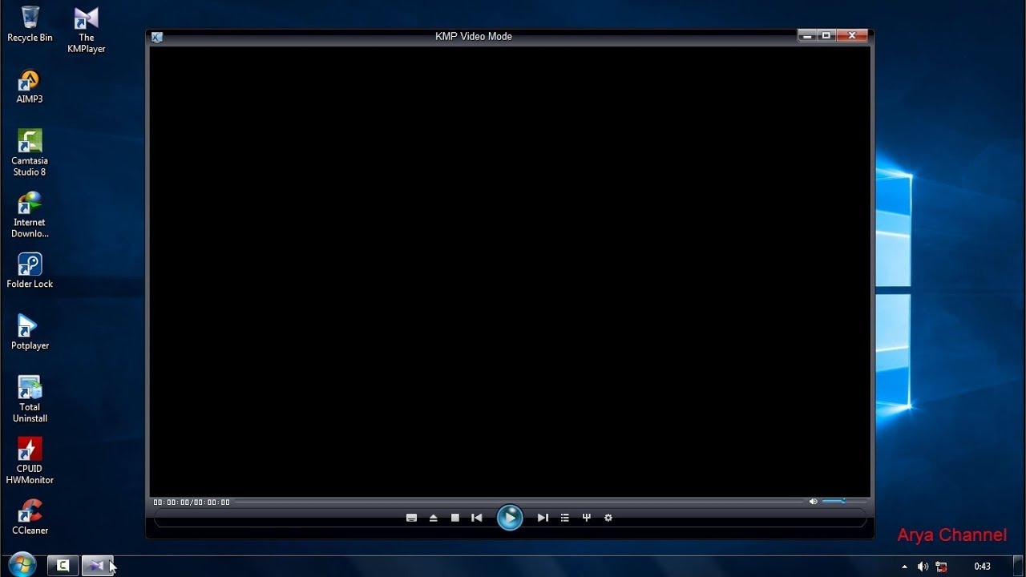
Task: Skip to the previous track
Action: click(477, 518)
